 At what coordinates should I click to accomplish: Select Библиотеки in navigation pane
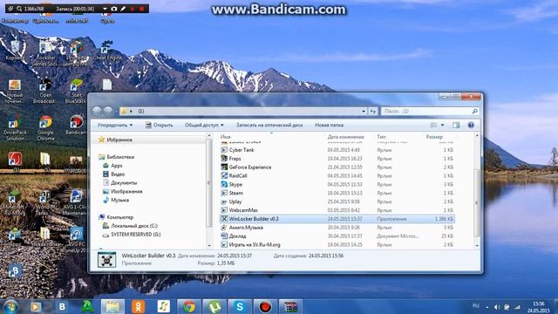tap(120, 157)
